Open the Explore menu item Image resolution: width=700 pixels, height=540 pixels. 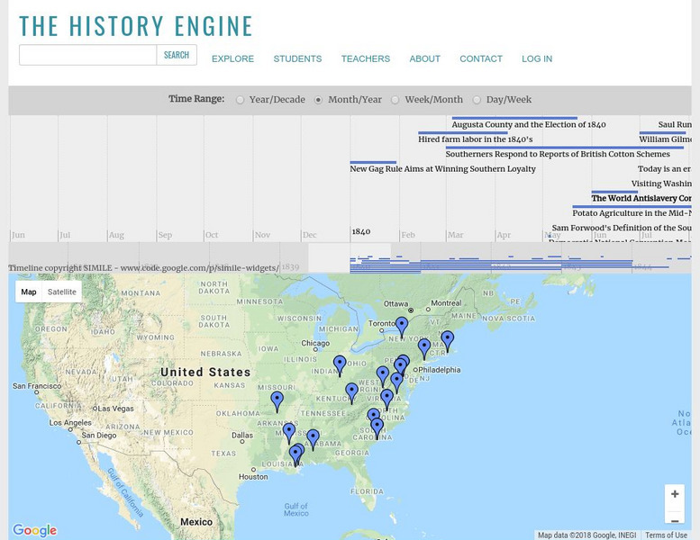232,59
